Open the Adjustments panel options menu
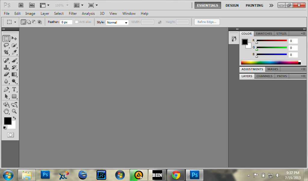Screen dimensions: 308x181 (303, 69)
